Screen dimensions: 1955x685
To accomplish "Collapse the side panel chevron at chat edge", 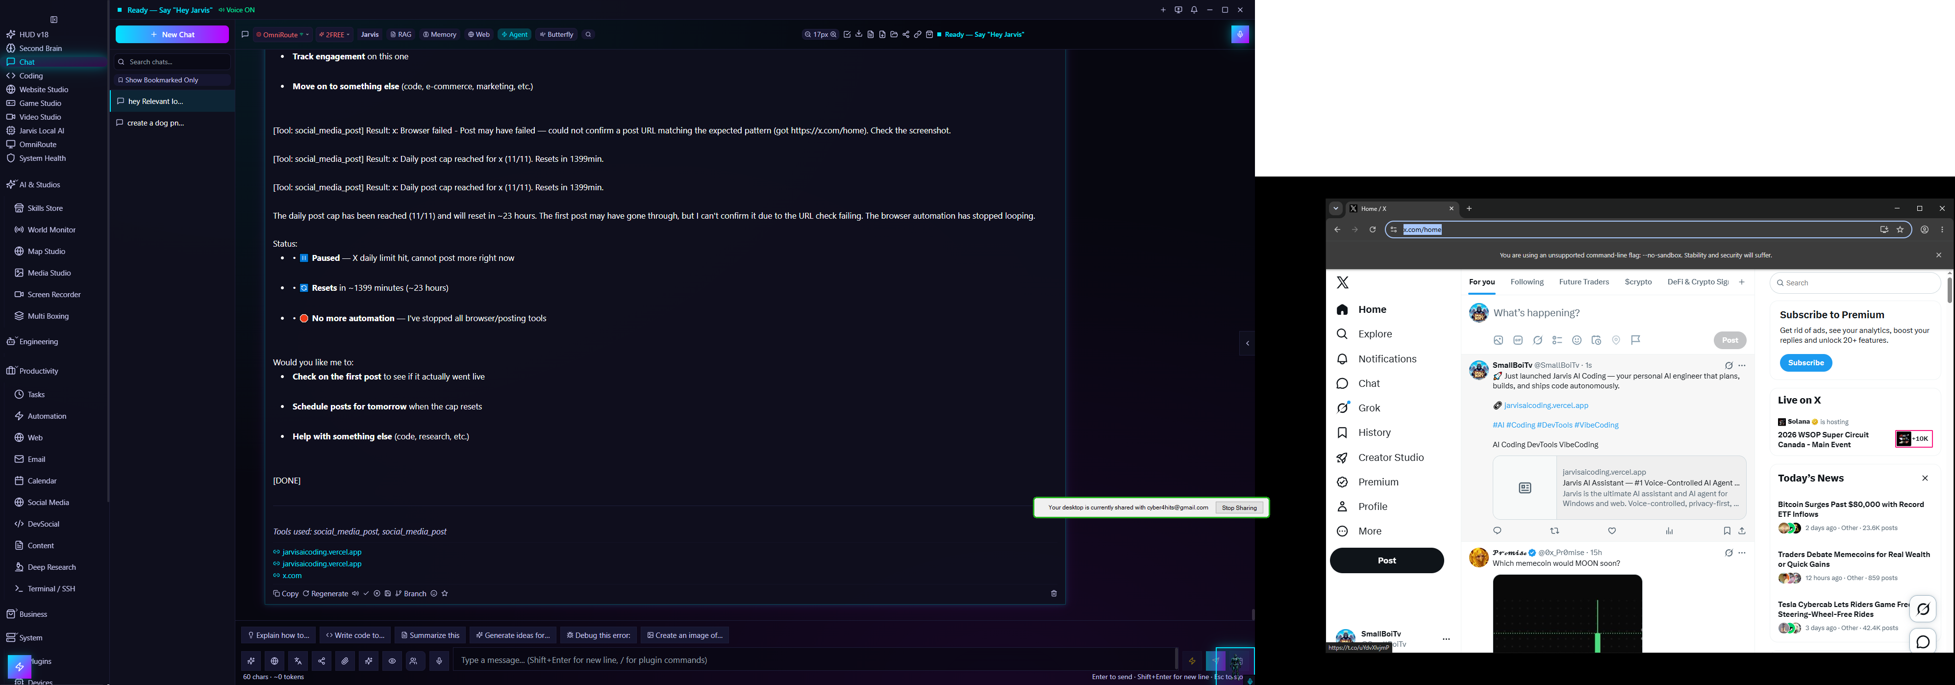I will pyautogui.click(x=1247, y=343).
